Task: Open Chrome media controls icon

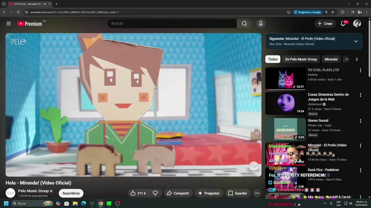Action: (x=353, y=12)
